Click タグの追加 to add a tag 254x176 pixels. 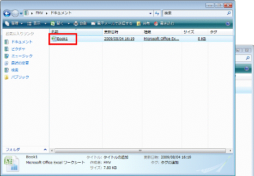[170, 163]
